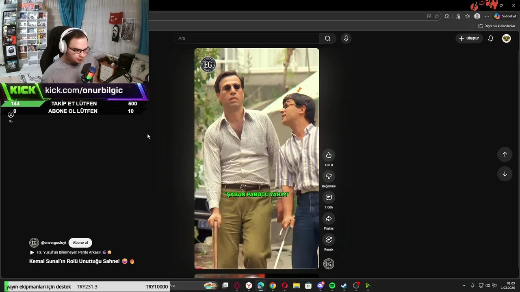Screen dimensions: 520x292
Task: Go to next short with down arrow
Action: pos(505,174)
